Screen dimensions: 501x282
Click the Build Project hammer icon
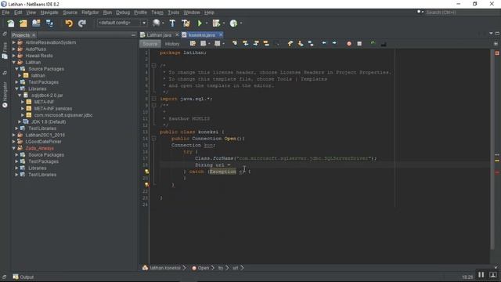click(172, 23)
